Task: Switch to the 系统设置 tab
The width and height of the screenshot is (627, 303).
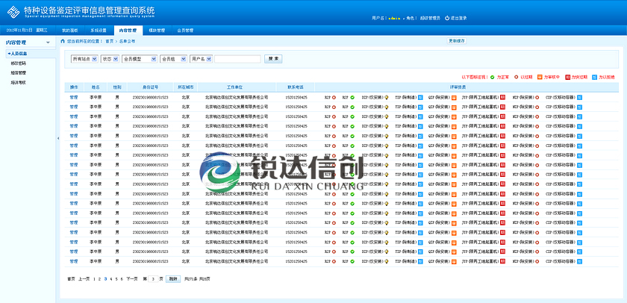Action: 98,31
